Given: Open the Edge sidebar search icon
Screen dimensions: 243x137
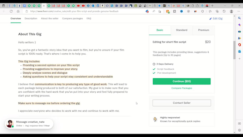Looking at the screenshot, I should [239, 18].
